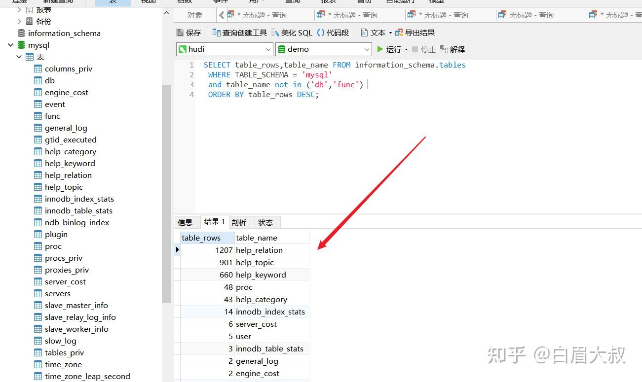Open the demo database dropdown
642x382 pixels.
366,49
